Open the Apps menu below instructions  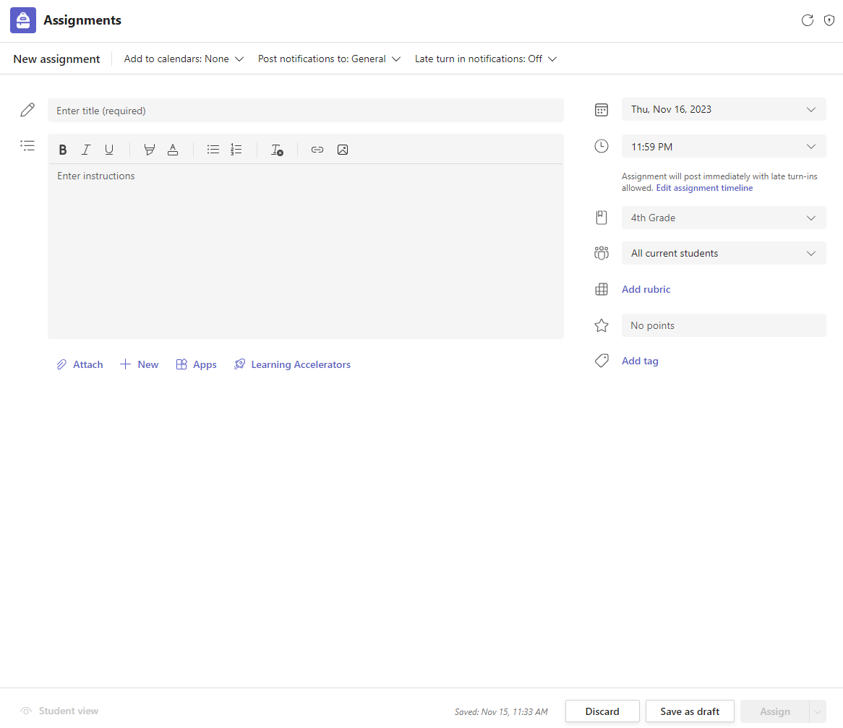pos(197,364)
